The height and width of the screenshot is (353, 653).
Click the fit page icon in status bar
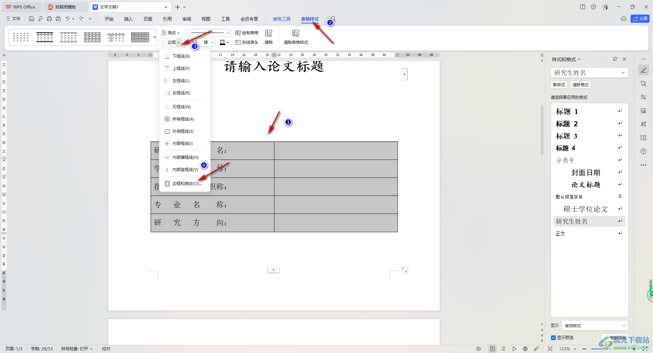pos(550,349)
